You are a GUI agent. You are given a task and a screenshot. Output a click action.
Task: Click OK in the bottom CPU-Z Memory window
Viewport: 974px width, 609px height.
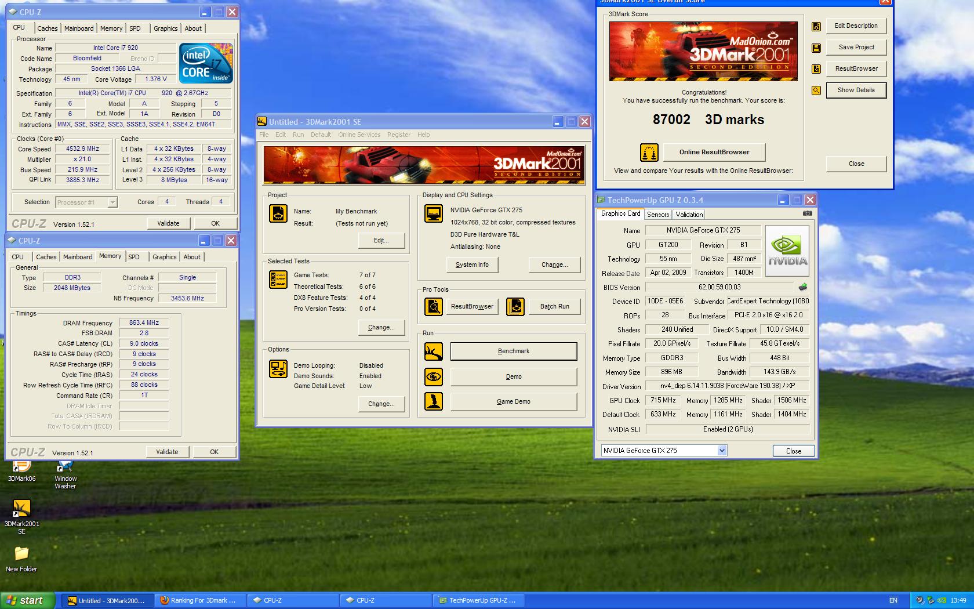(x=214, y=452)
